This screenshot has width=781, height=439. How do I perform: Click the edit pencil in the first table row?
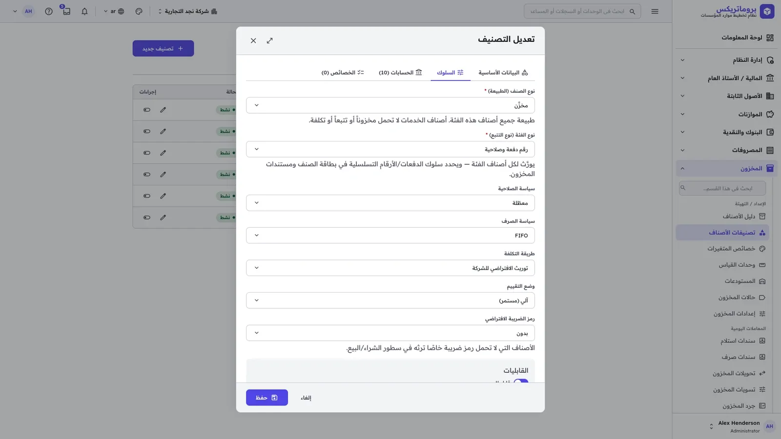(x=163, y=110)
